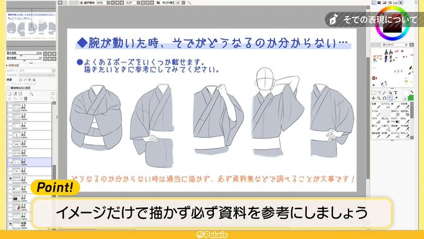This screenshot has width=424, height=239.
Task: Create a new layer folder
Action: click(x=21, y=94)
